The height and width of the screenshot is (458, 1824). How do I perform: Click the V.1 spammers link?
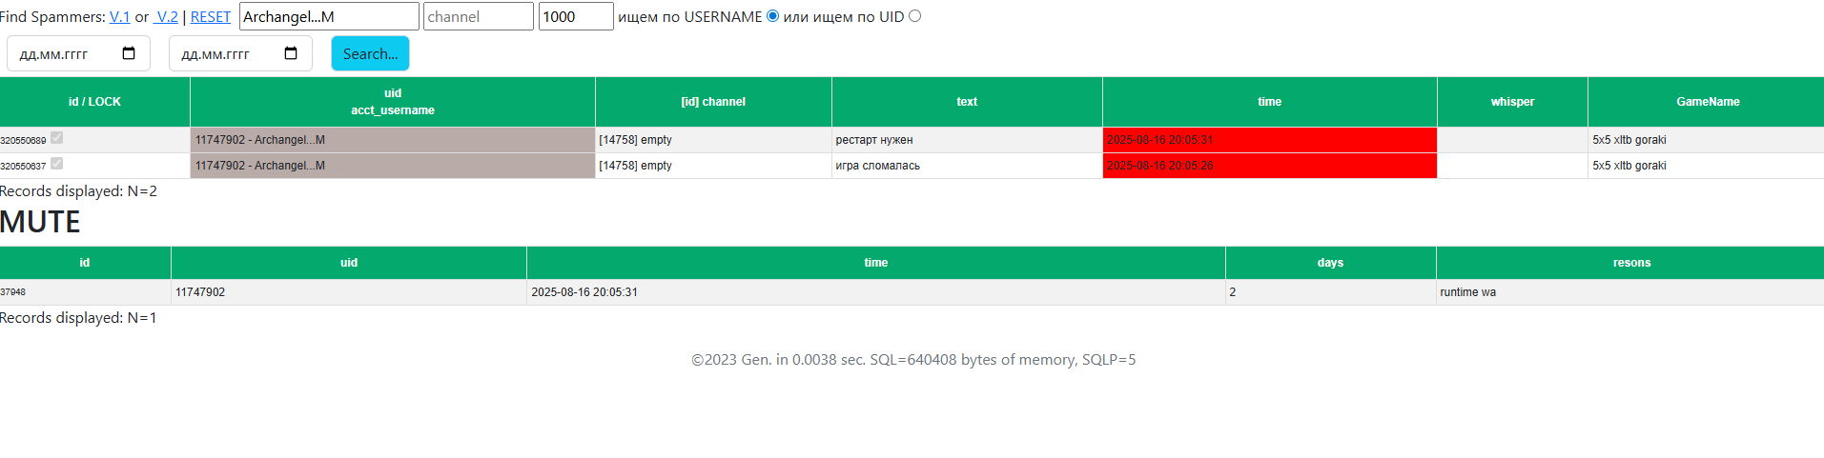(120, 17)
